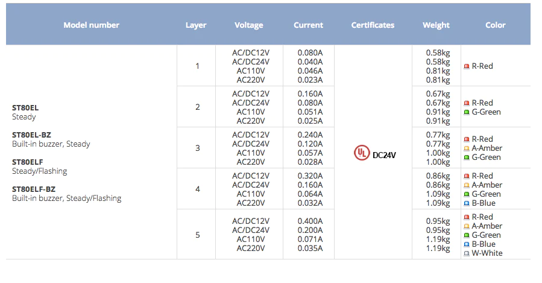Click the amber light icon in layer 5 row
The width and height of the screenshot is (542, 283).
pyautogui.click(x=466, y=226)
